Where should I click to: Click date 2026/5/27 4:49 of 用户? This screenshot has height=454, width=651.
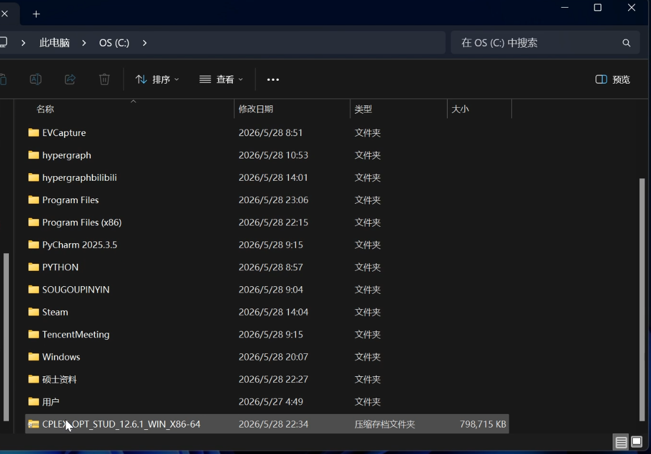pyautogui.click(x=271, y=402)
